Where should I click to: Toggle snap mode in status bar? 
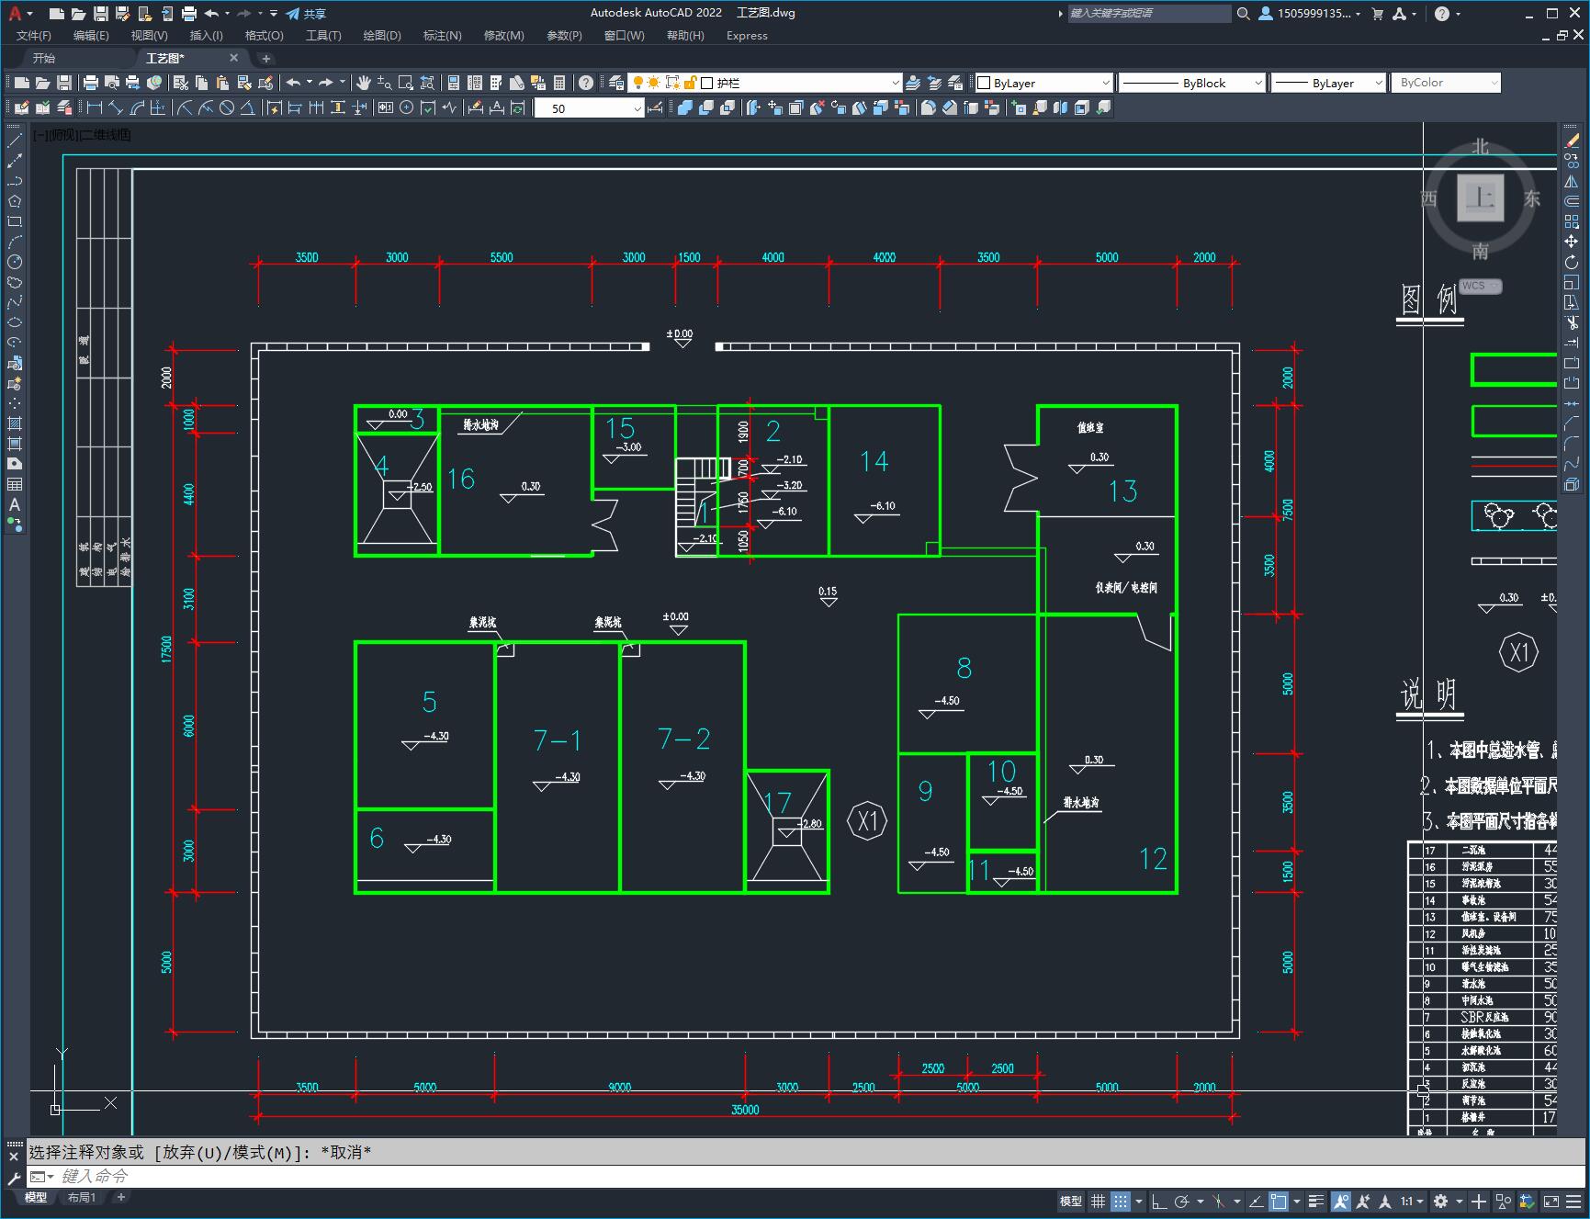(1120, 1201)
